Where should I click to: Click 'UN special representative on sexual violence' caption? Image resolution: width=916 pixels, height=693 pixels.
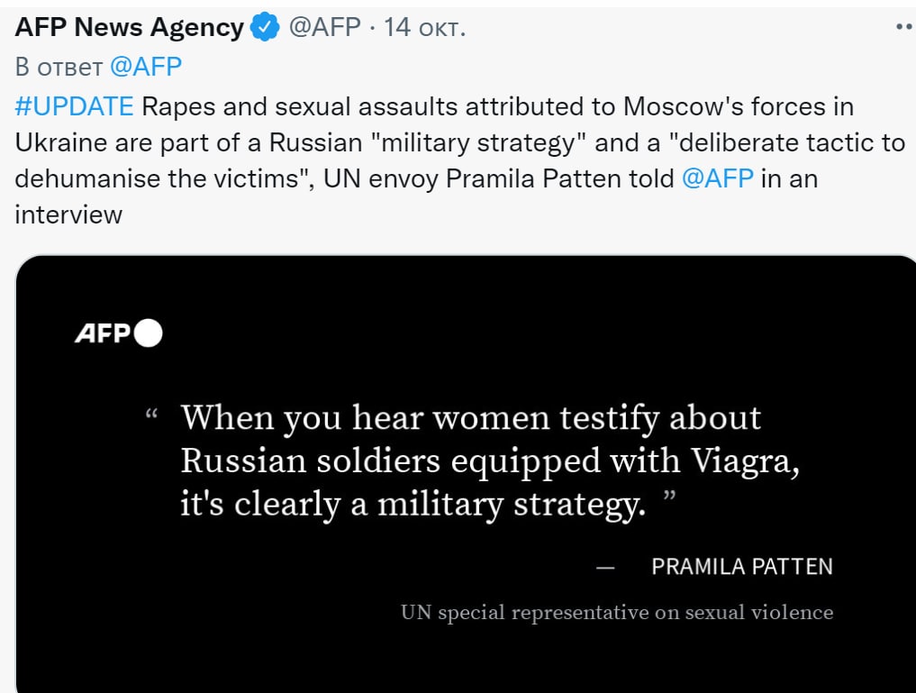[x=617, y=613]
